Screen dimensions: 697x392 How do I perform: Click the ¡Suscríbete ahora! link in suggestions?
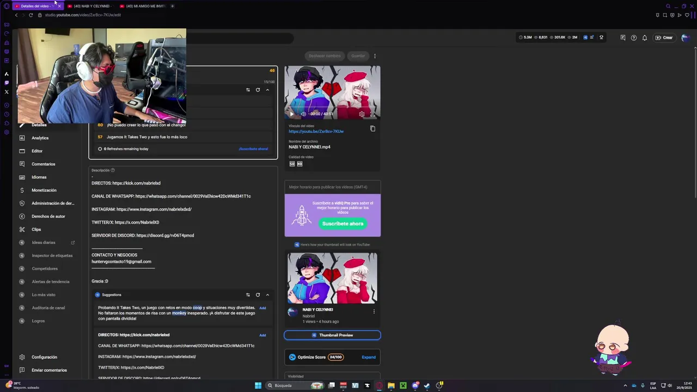tap(253, 149)
